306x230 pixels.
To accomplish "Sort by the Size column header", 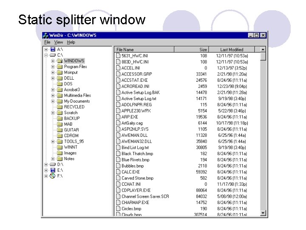I will tap(191, 50).
